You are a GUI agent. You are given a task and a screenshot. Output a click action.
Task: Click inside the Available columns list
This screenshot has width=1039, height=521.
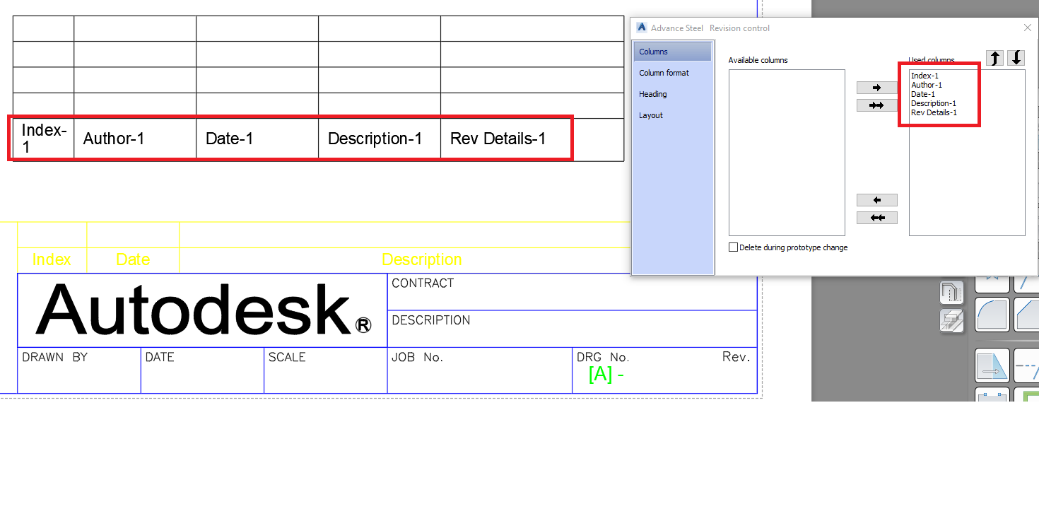click(787, 153)
